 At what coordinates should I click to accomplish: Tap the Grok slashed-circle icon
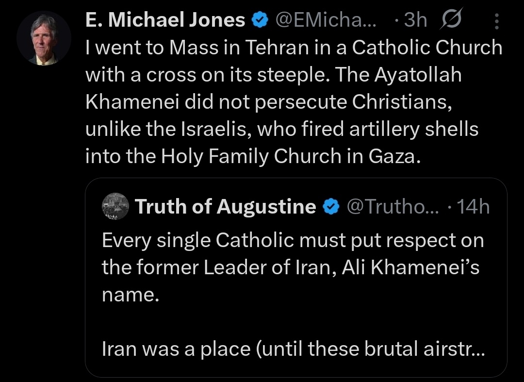(x=452, y=19)
